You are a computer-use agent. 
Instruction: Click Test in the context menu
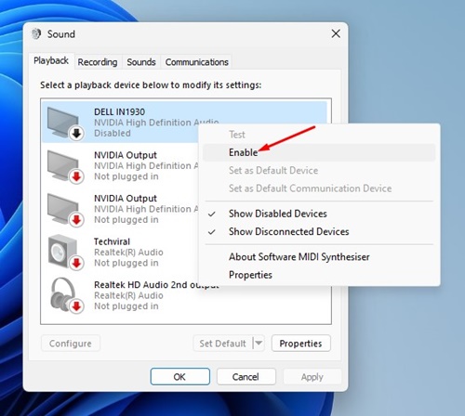coord(319,135)
